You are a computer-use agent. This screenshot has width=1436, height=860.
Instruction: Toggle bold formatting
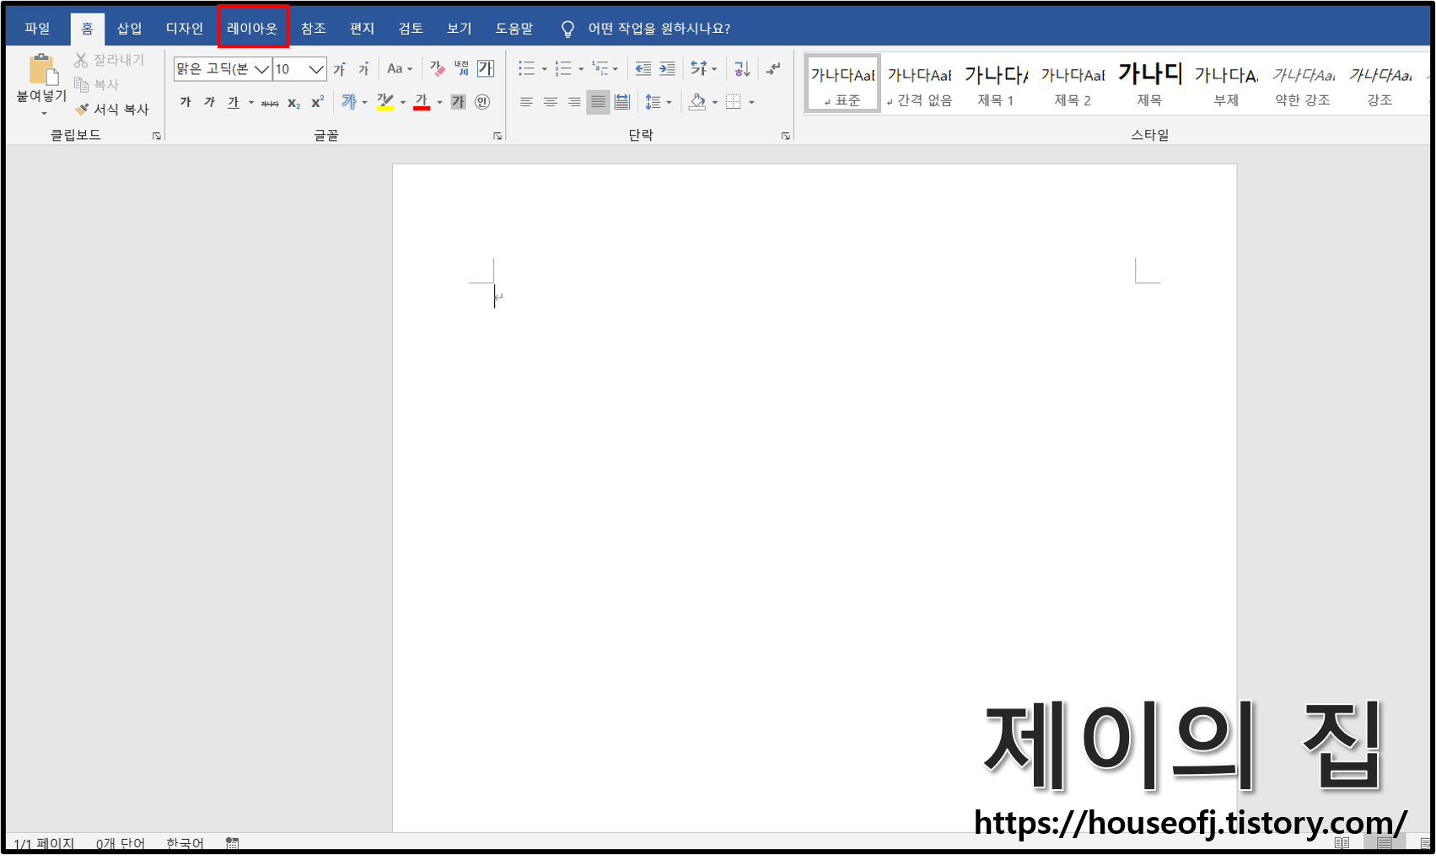click(186, 102)
